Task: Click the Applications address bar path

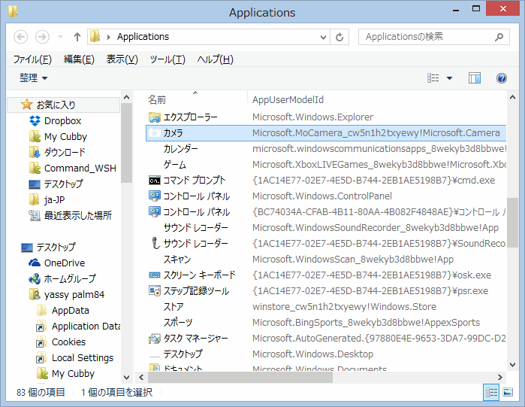Action: pos(143,37)
